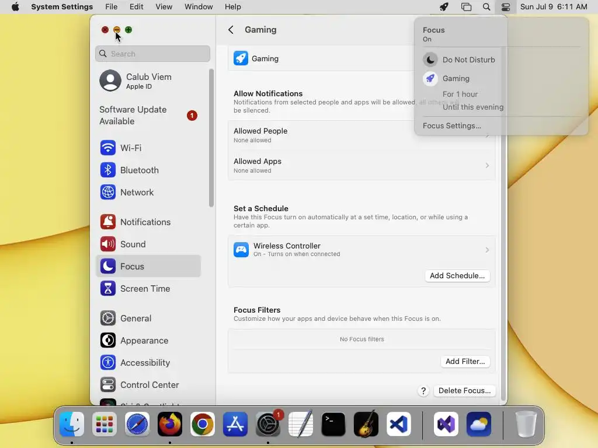The width and height of the screenshot is (598, 448).
Task: Open Bluetooth settings pane
Action: coord(148,170)
